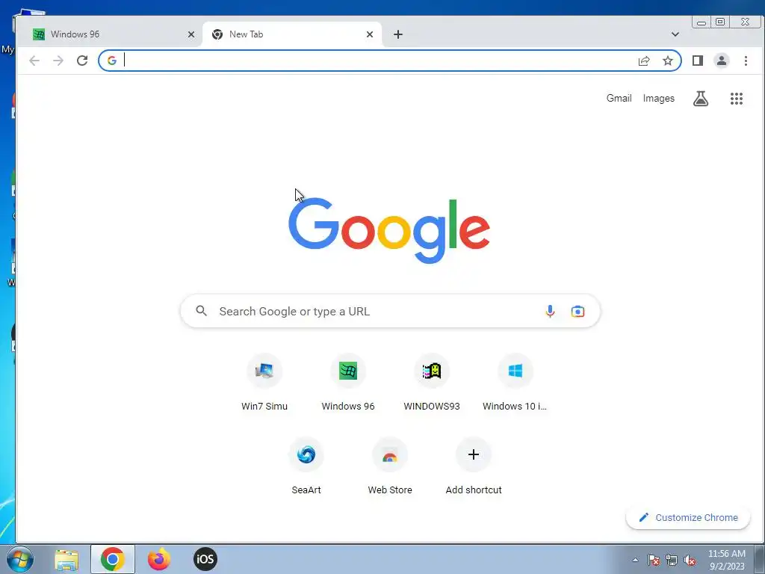Click the Show desktop strip
Image resolution: width=765 pixels, height=574 pixels.
(760, 559)
